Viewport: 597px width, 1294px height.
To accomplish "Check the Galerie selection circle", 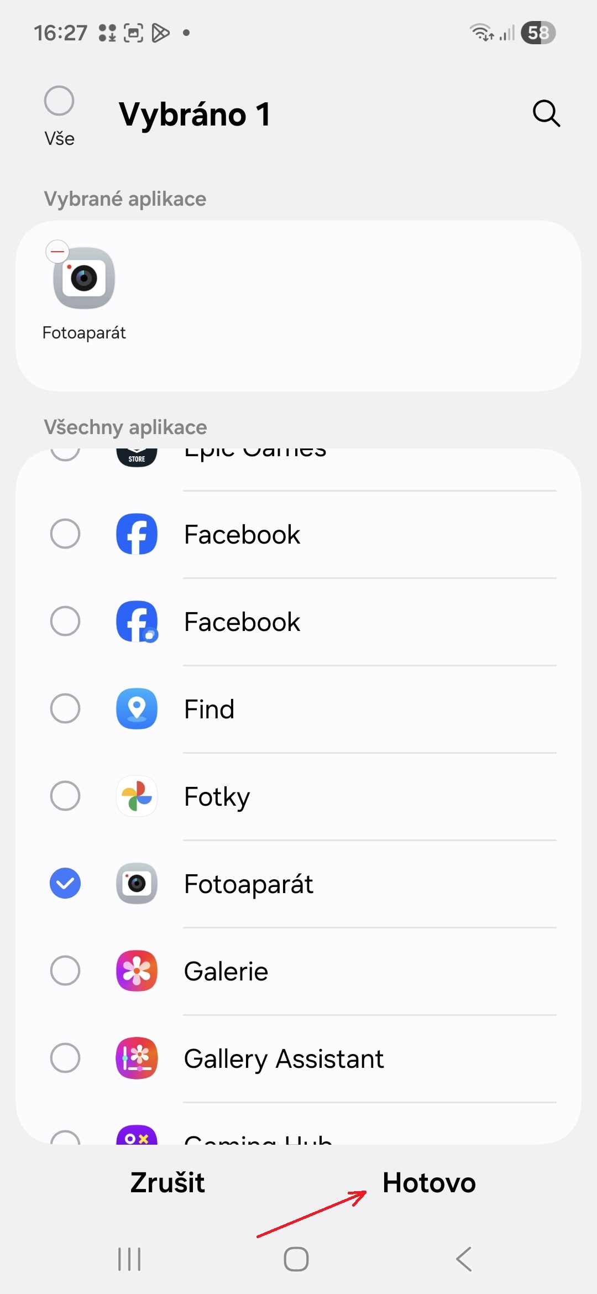I will coord(65,971).
